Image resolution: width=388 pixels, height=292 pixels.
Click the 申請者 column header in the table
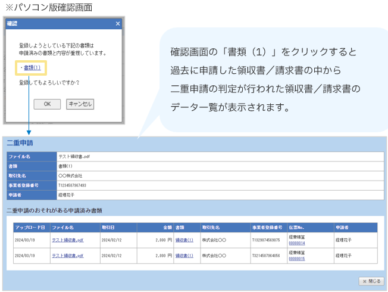point(342,227)
